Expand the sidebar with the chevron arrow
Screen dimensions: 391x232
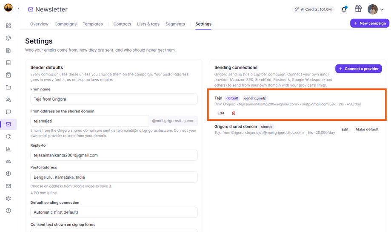(x=18, y=9)
